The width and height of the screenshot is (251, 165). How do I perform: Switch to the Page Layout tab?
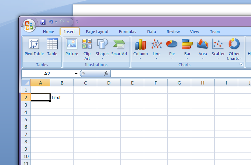[x=97, y=32]
